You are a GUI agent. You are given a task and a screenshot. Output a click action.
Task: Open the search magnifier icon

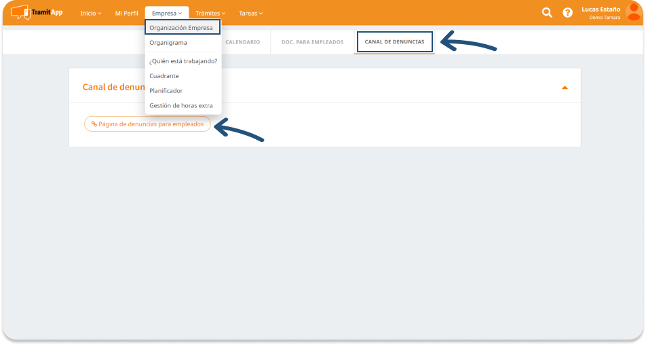tap(547, 13)
